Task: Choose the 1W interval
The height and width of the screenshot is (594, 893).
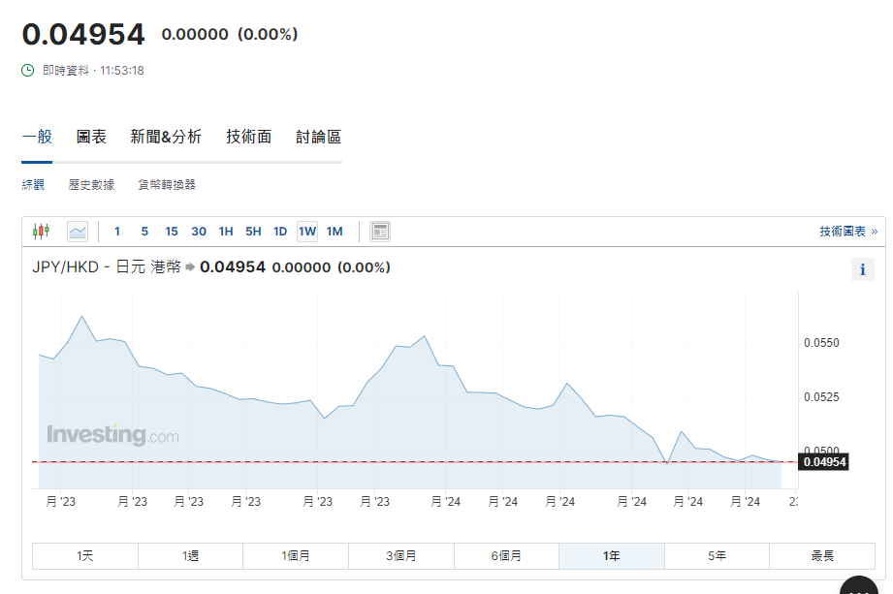Action: click(307, 231)
